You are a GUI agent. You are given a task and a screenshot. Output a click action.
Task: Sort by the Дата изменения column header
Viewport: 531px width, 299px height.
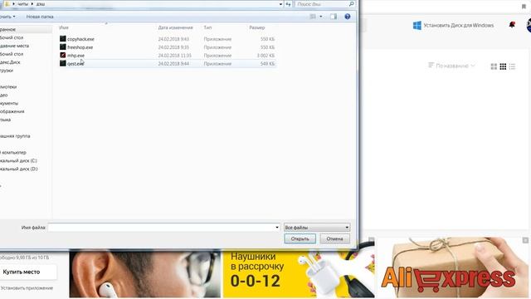[x=175, y=27]
